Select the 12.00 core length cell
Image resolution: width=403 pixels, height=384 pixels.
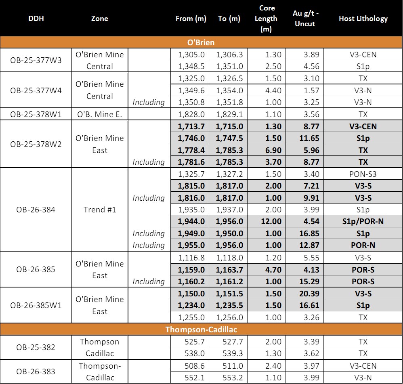point(267,221)
